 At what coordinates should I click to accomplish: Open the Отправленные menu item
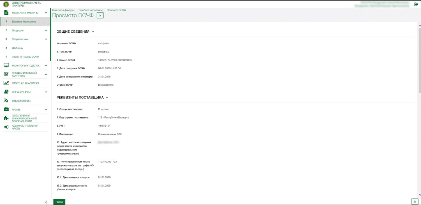click(20, 39)
